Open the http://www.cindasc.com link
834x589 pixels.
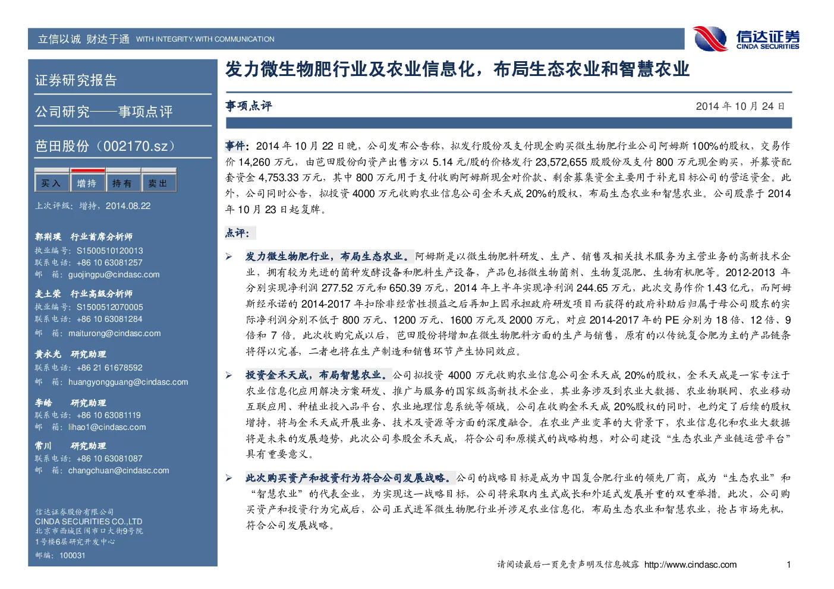tap(690, 565)
